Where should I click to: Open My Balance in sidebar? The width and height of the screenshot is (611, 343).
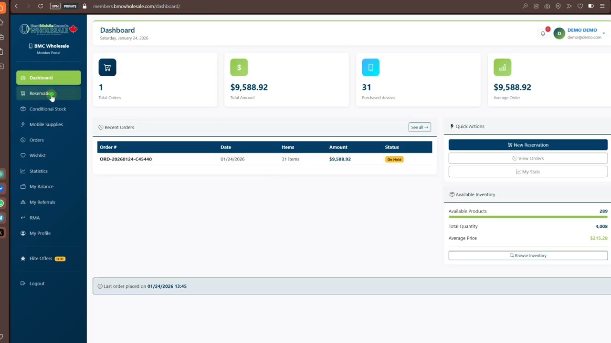[x=48, y=187]
